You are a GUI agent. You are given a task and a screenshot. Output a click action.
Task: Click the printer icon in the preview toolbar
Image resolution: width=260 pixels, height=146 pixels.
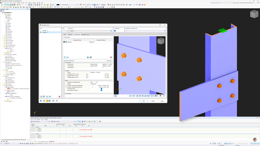coord(155,96)
